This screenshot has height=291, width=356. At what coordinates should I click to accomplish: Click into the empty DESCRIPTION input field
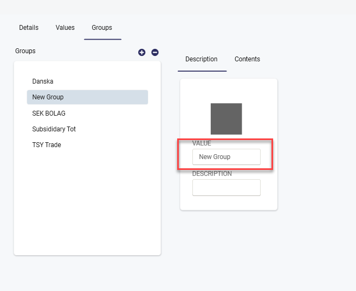pos(226,187)
